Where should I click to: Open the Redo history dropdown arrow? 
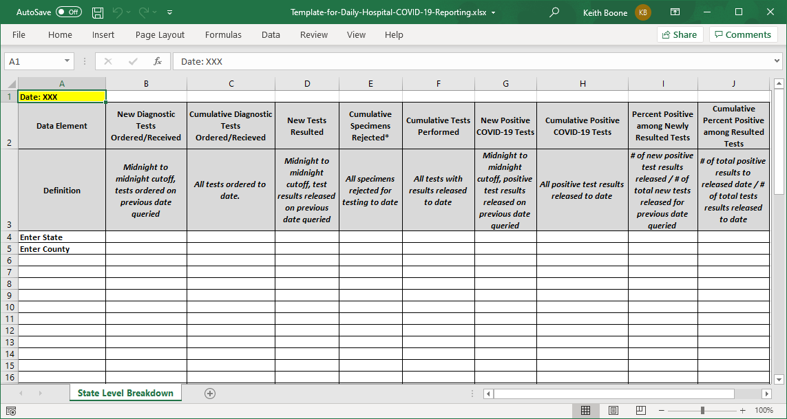coord(155,12)
